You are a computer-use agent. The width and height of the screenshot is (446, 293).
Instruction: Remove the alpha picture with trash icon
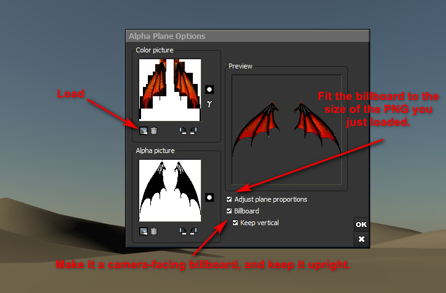pos(154,231)
